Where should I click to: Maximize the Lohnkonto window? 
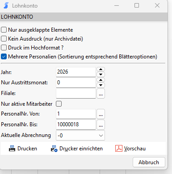coord(137,5)
